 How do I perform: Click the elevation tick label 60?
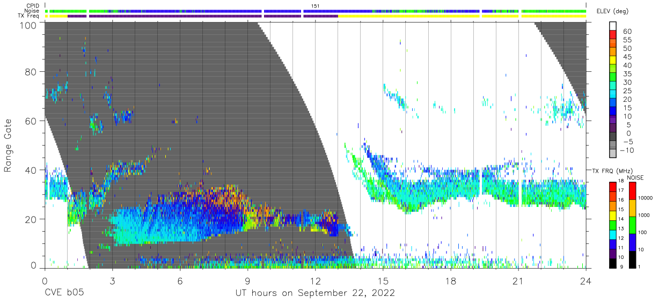point(627,32)
